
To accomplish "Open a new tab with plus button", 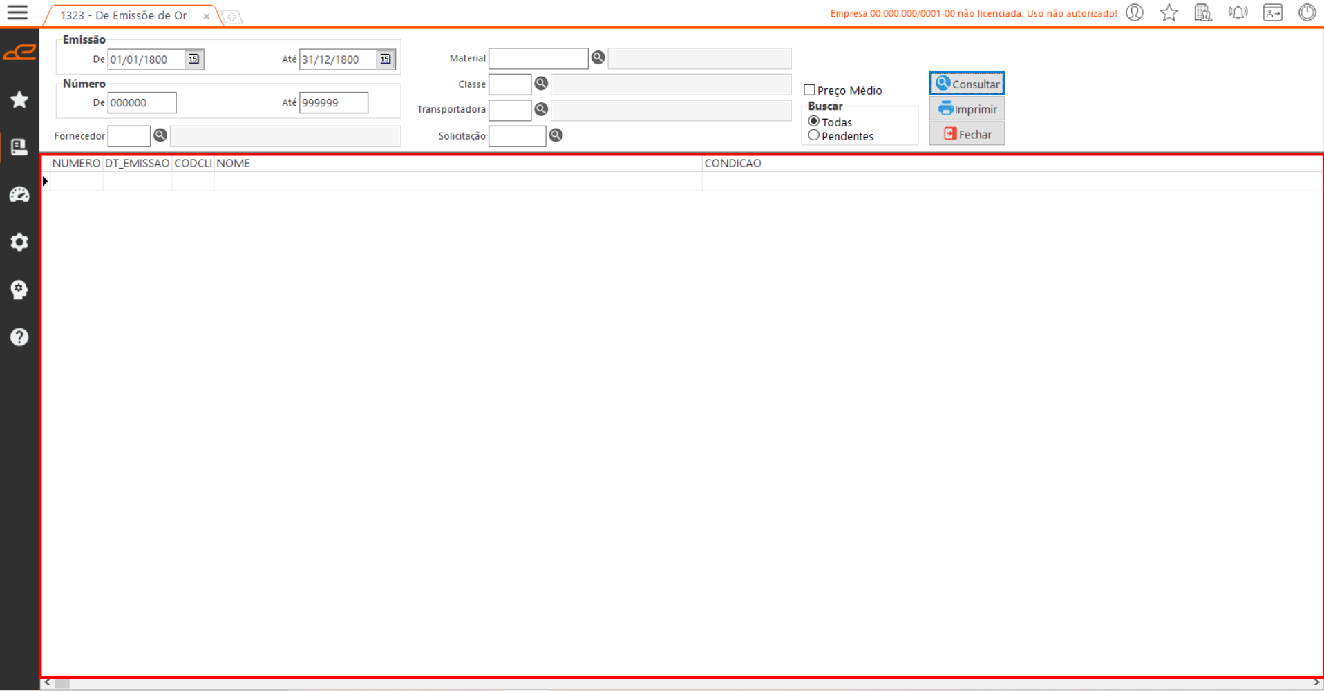I will (232, 17).
